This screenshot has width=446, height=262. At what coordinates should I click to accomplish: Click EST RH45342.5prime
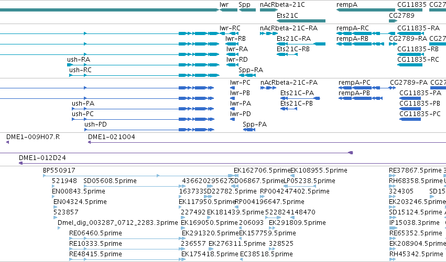click(x=416, y=254)
